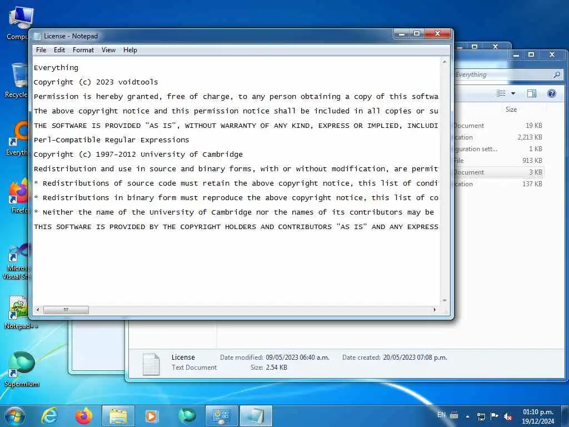569x427 pixels.
Task: Click the EN language indicator in tray
Action: (x=441, y=415)
